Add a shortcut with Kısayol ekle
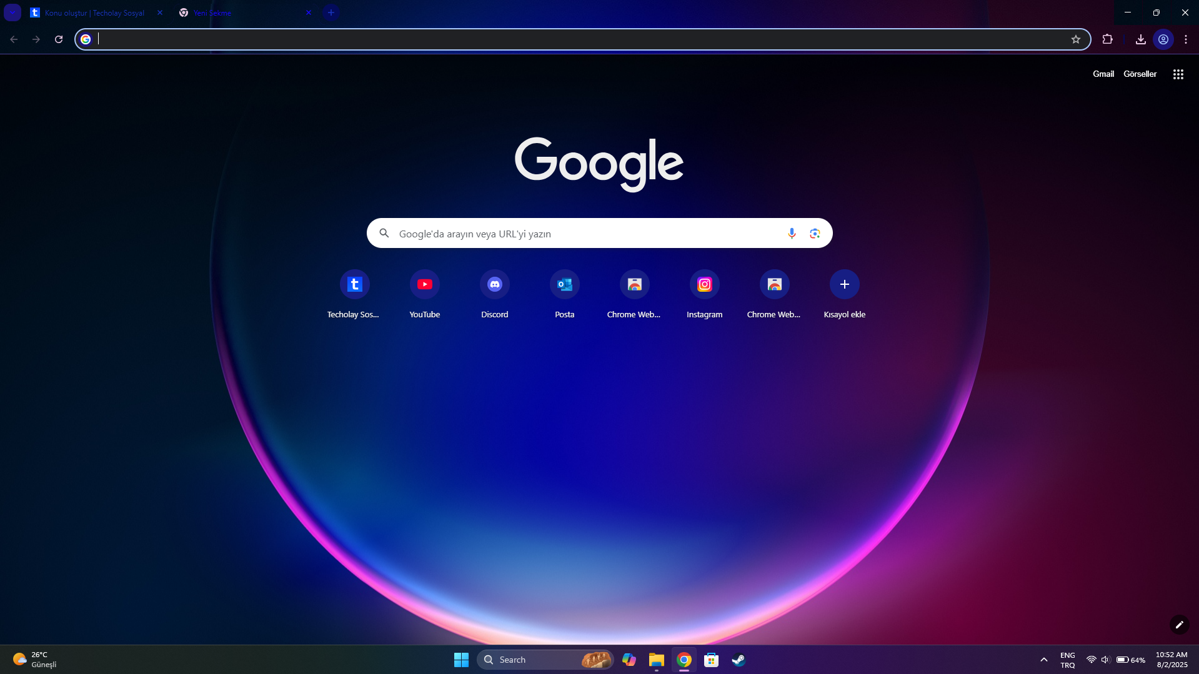The height and width of the screenshot is (674, 1199). pyautogui.click(x=845, y=294)
